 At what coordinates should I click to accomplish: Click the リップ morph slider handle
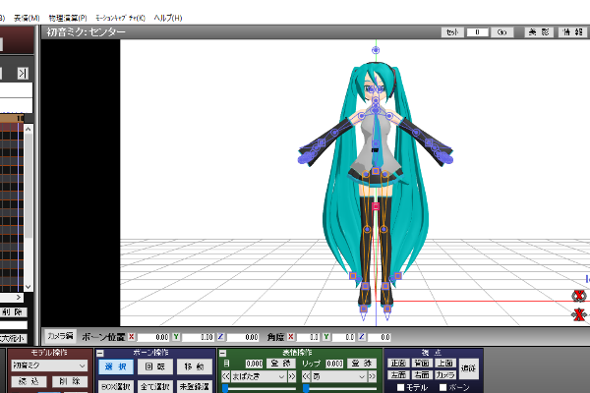click(306, 388)
